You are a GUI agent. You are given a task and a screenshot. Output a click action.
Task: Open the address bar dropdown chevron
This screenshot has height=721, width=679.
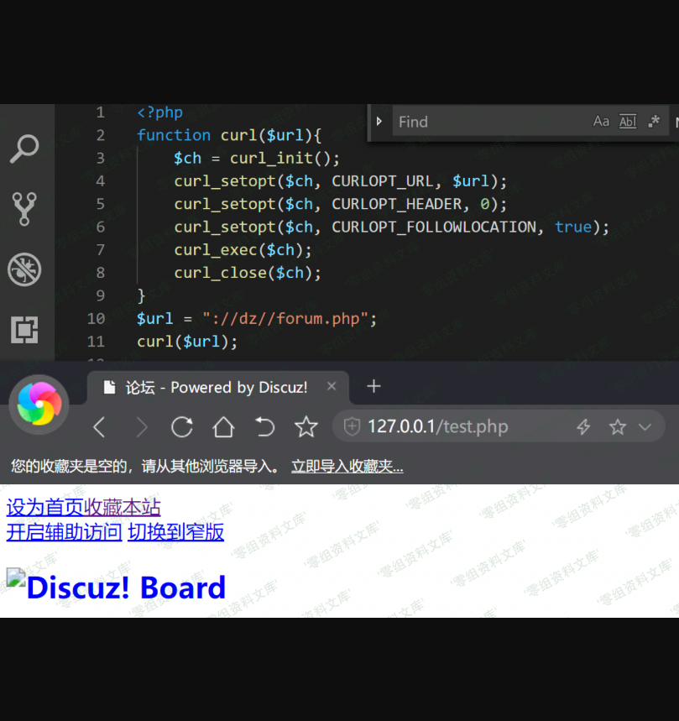click(645, 427)
